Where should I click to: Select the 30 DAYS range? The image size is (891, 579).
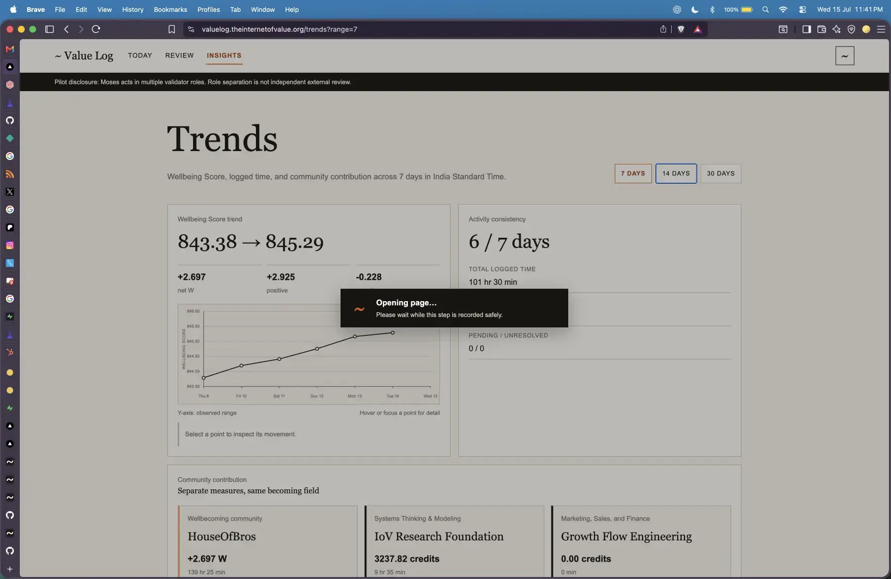[721, 173]
